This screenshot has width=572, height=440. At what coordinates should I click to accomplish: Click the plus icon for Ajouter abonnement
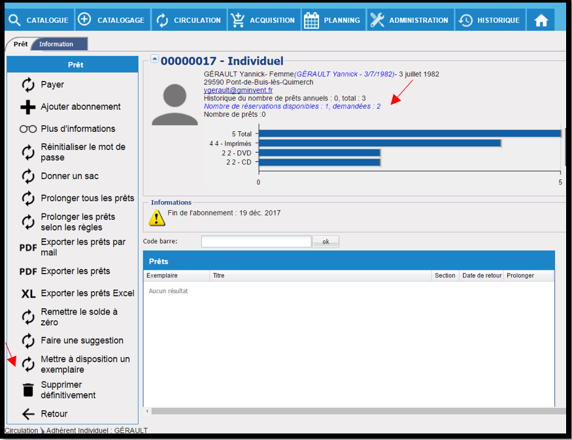28,107
